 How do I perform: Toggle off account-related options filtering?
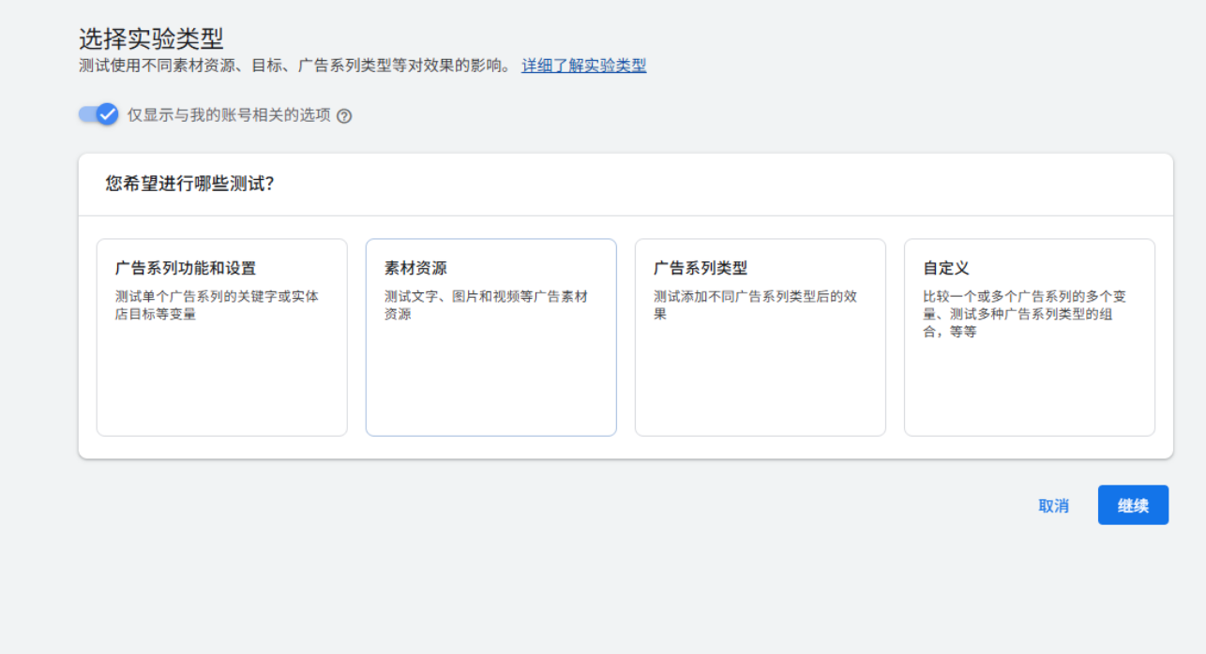tap(98, 114)
